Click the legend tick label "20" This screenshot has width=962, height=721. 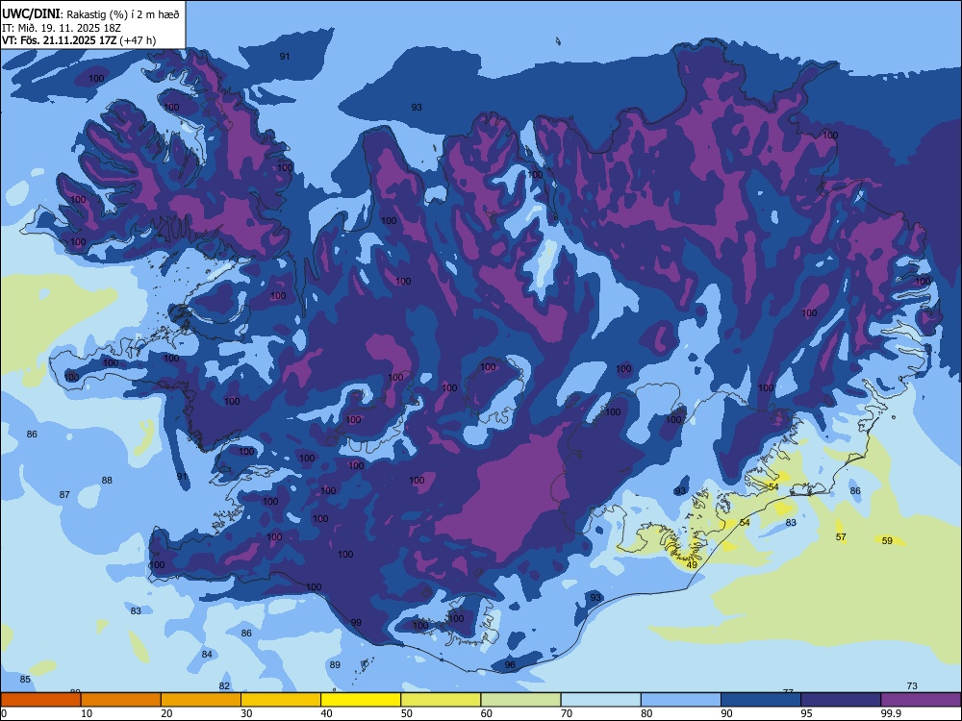[x=166, y=713]
